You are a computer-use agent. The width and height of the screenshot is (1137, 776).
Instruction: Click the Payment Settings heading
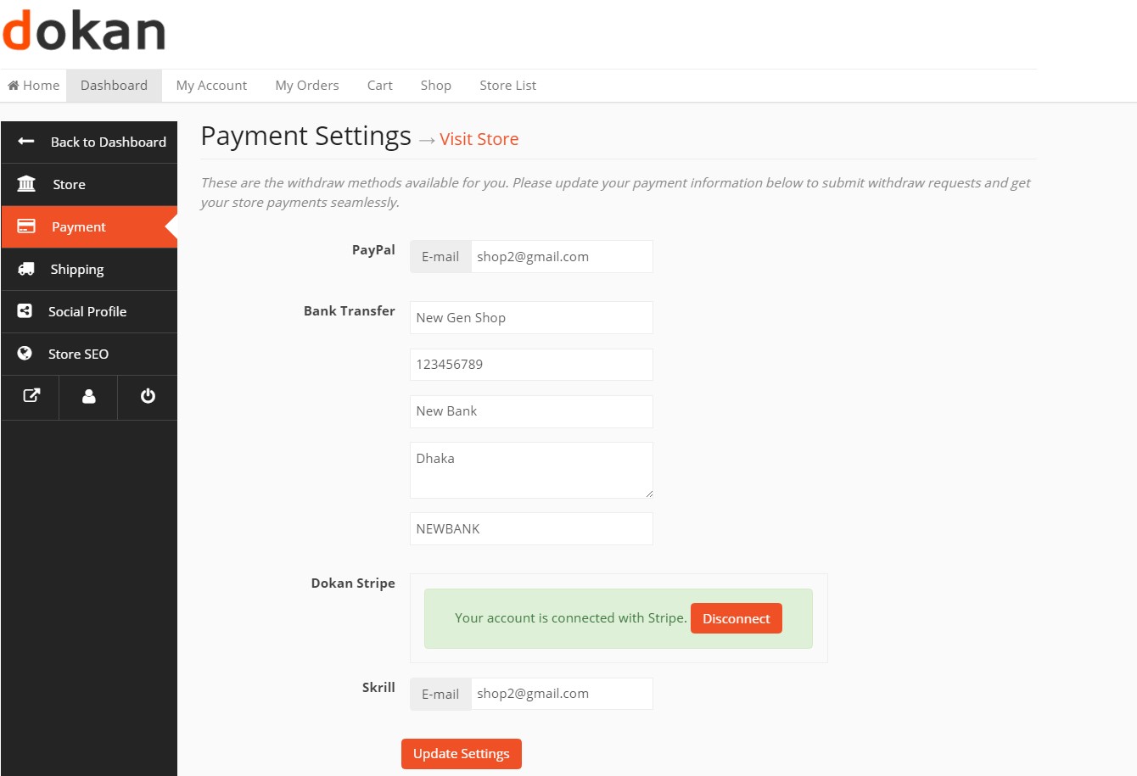pyautogui.click(x=305, y=137)
